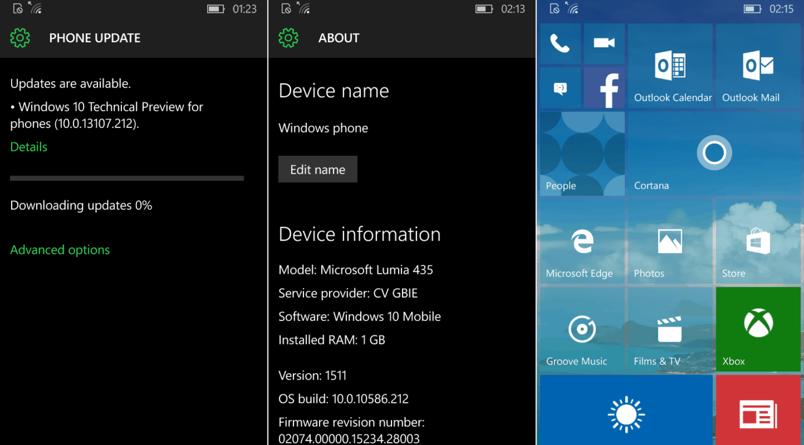Viewport: 804px width, 445px height.
Task: Tap the signal icon on Start screen
Action: click(571, 8)
